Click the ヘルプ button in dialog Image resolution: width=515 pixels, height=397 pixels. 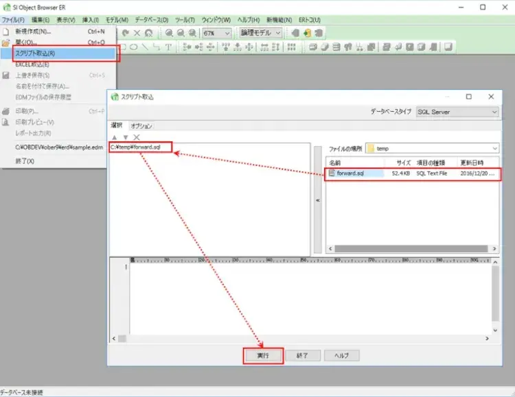(341, 355)
